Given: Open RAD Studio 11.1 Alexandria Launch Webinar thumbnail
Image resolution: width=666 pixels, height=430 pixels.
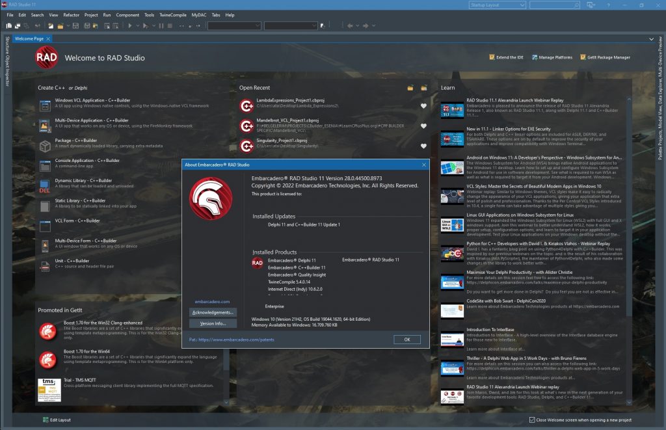Looking at the screenshot, I should pyautogui.click(x=452, y=110).
